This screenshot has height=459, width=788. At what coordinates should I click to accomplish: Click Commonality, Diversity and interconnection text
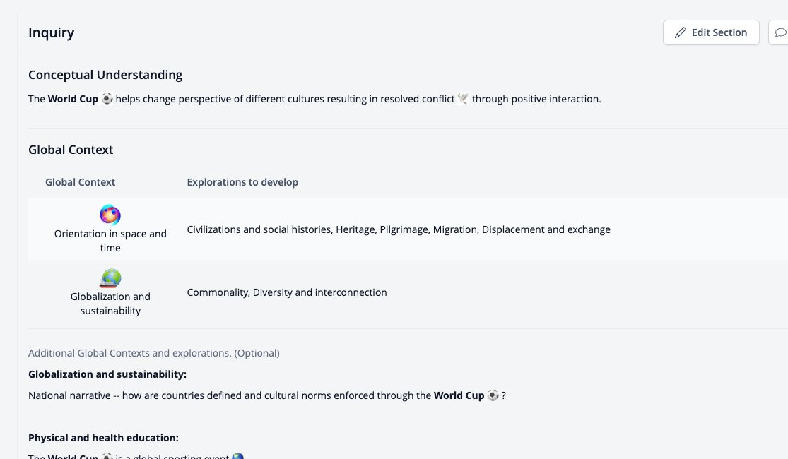pos(287,292)
